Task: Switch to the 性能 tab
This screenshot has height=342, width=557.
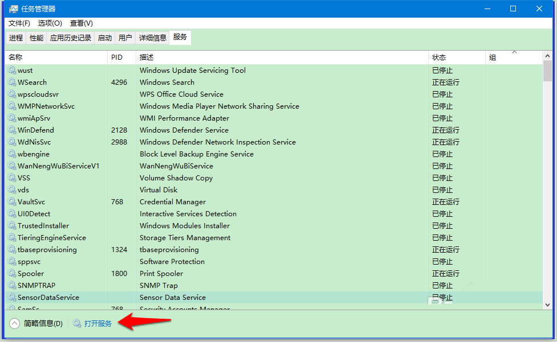Action: (36, 37)
